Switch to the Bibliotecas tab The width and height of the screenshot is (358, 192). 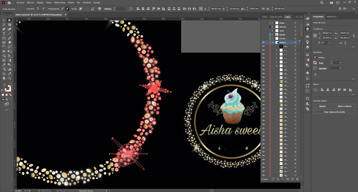[x=332, y=17]
